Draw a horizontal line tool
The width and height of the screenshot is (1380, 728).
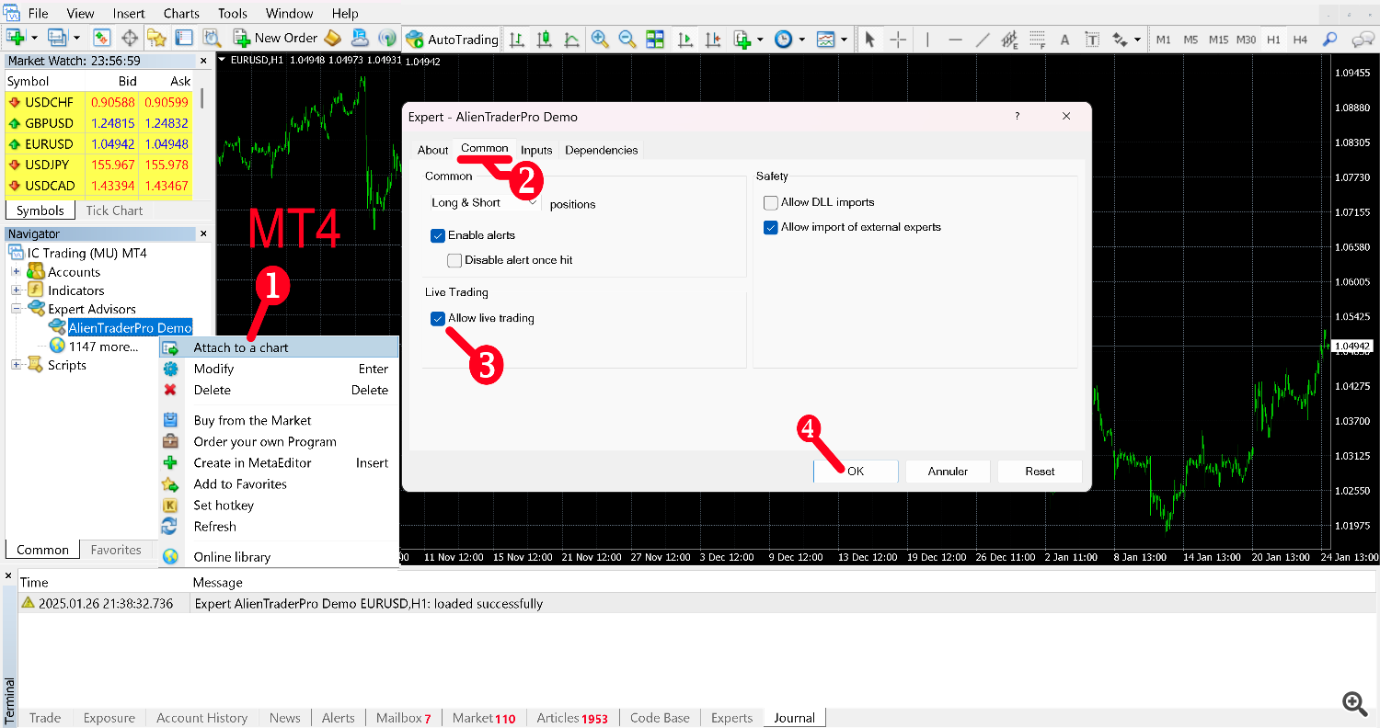[x=955, y=40]
